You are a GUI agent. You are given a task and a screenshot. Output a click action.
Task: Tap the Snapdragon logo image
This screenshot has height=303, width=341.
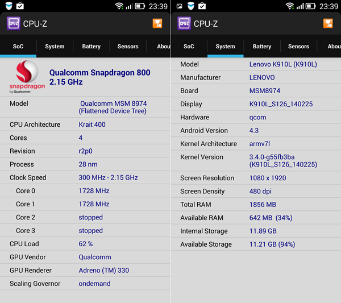27,77
